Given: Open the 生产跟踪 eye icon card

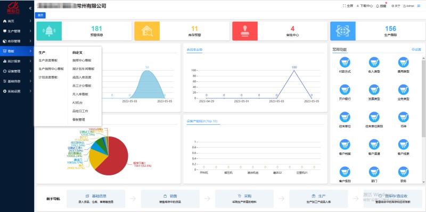Looking at the screenshot, I should [x=343, y=31].
